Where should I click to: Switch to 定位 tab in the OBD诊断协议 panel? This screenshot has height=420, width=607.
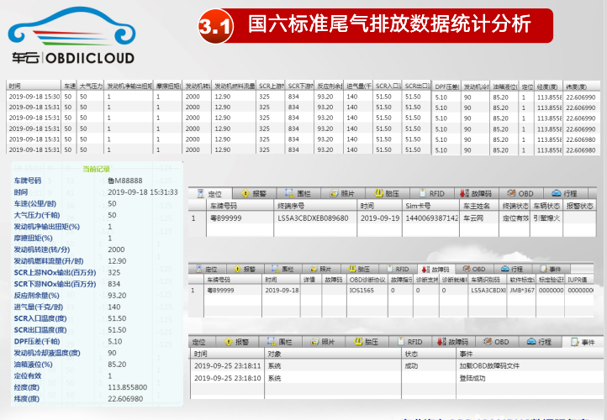(207, 269)
